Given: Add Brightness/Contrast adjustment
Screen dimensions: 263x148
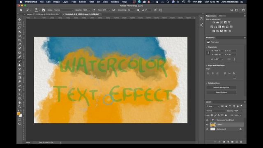Looking at the screenshot, I should tap(214, 23).
